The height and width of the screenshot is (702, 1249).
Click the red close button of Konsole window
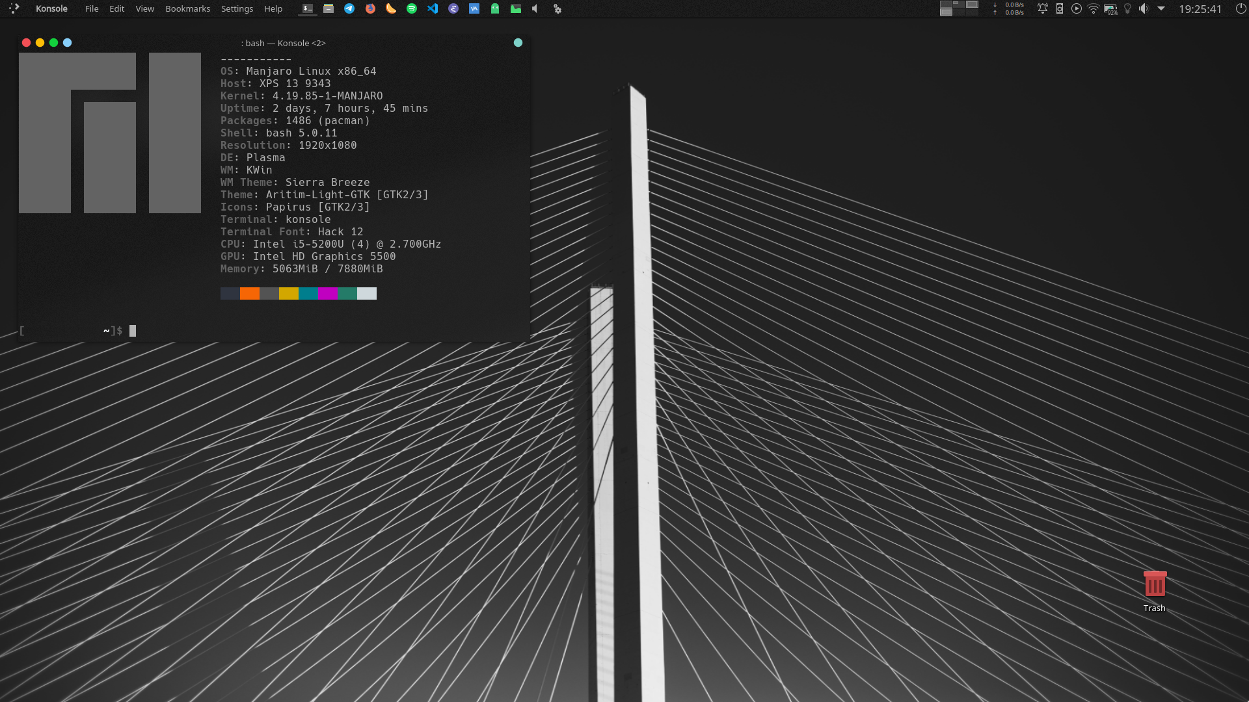(x=26, y=42)
